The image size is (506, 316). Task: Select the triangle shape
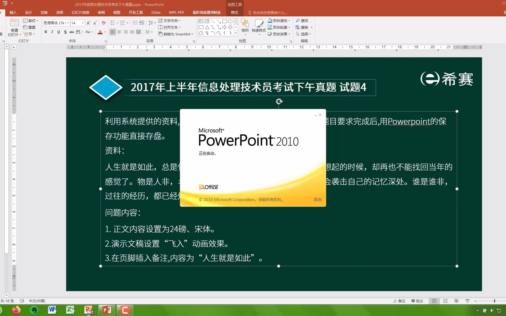click(x=207, y=27)
